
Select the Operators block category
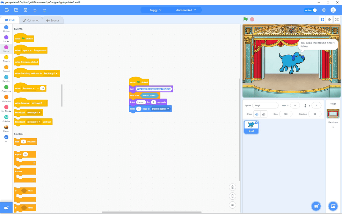[6, 88]
